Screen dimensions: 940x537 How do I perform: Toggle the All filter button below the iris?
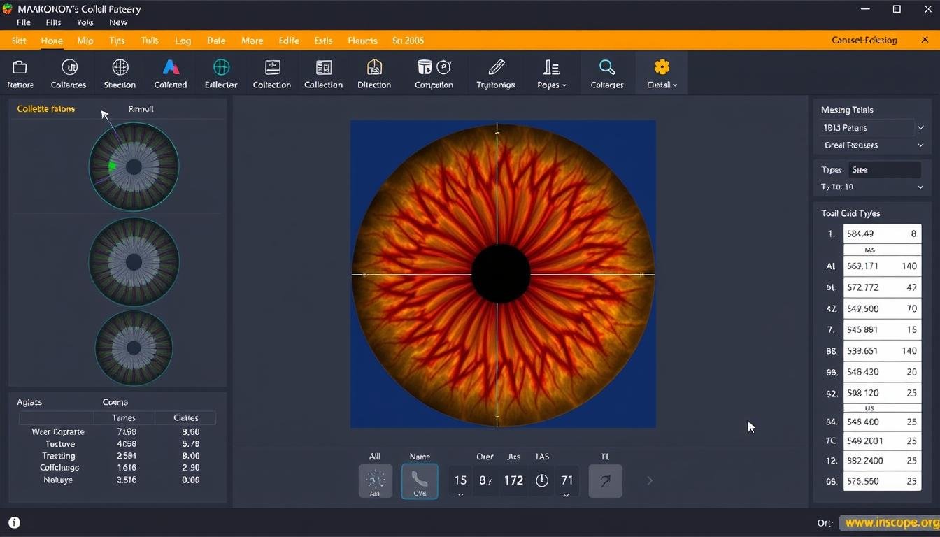pos(375,480)
